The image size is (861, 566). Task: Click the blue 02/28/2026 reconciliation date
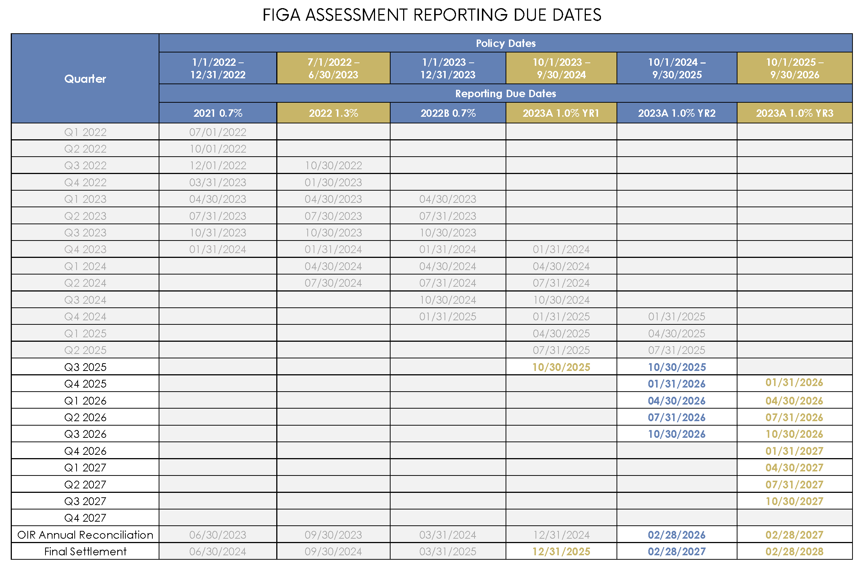[676, 535]
